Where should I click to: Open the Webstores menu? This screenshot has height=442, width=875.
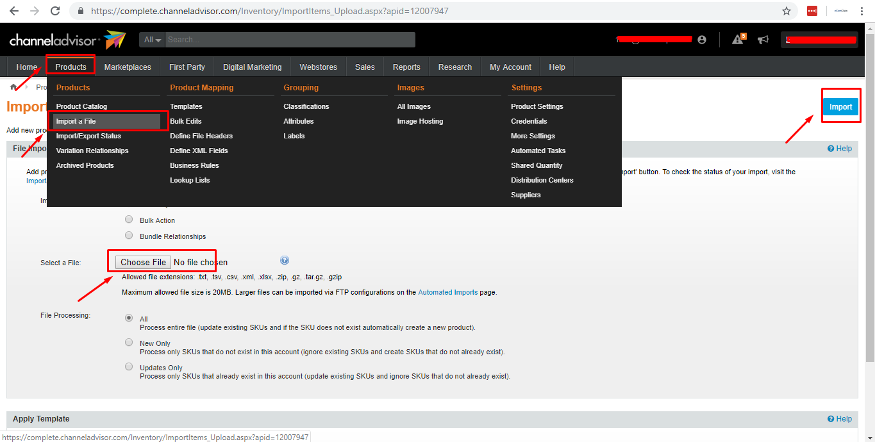pyautogui.click(x=319, y=67)
